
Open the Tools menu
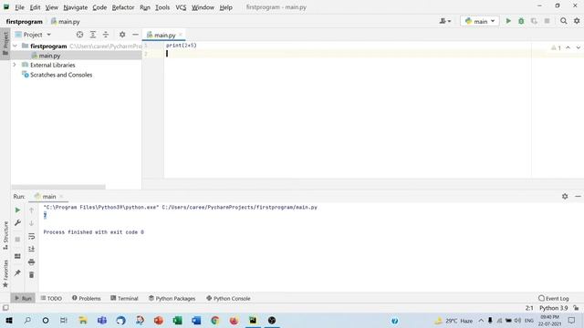point(162,7)
